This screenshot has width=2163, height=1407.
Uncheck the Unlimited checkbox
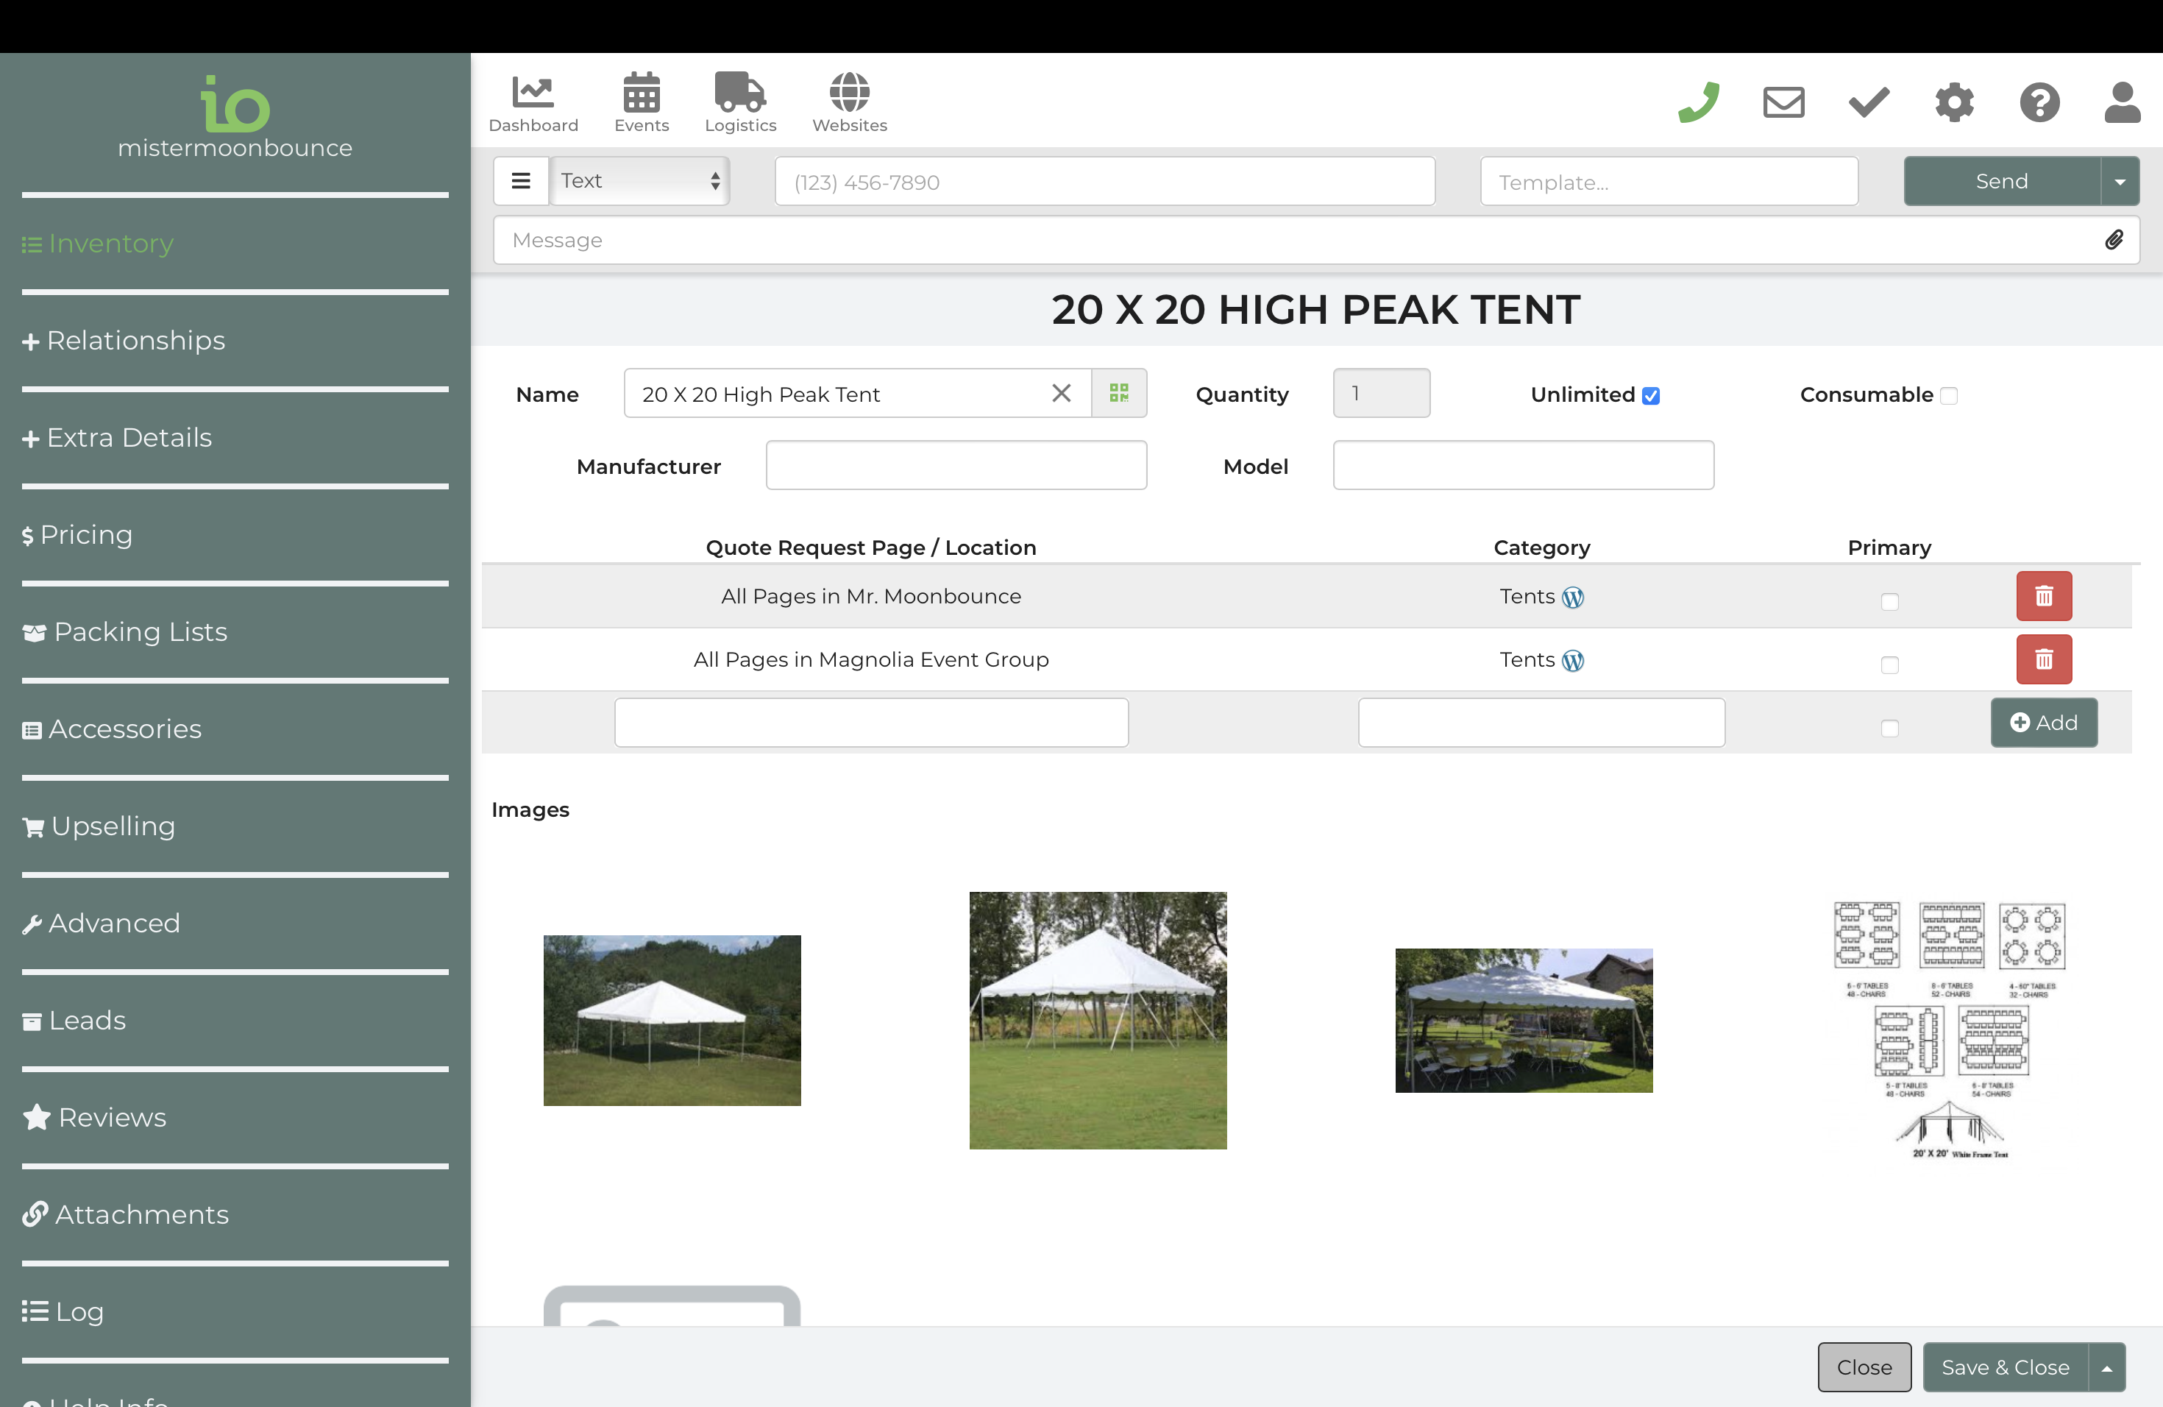[x=1652, y=395]
